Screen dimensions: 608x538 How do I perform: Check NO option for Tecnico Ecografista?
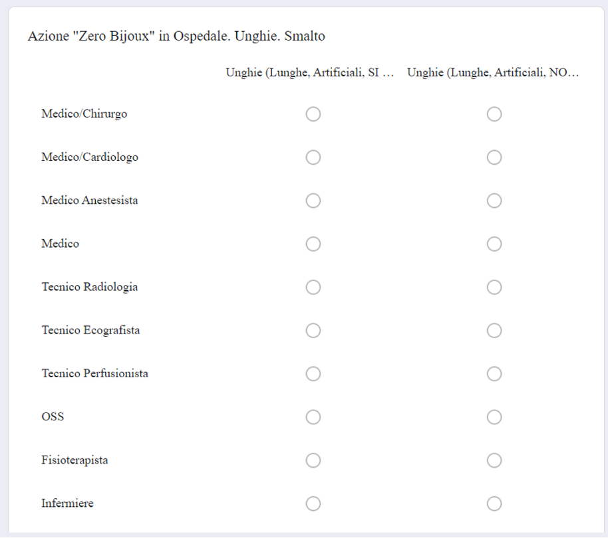point(494,331)
